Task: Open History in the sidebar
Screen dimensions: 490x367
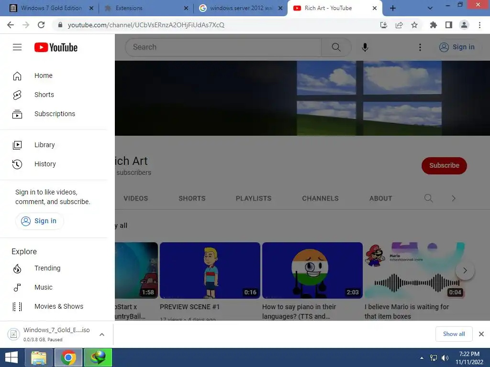Action: 54,164
